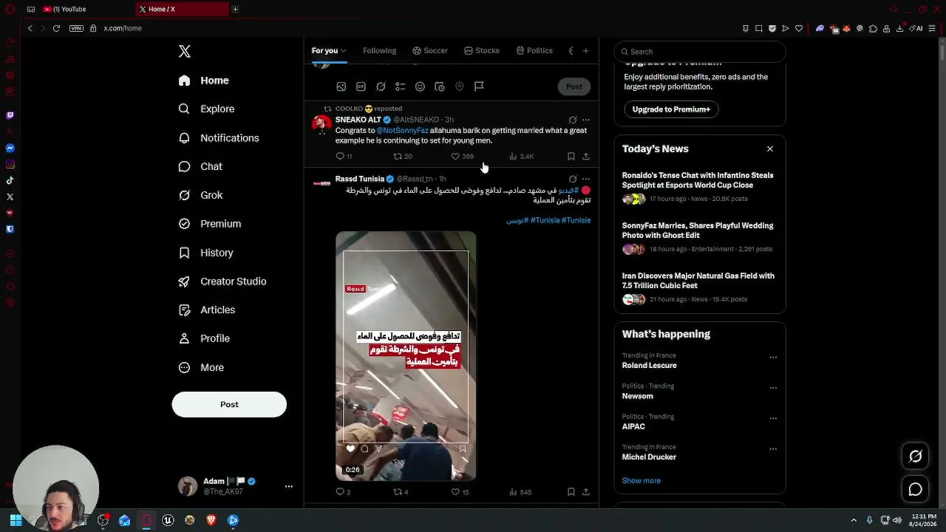Open the For you feed dropdown
The height and width of the screenshot is (532, 946).
pos(329,51)
